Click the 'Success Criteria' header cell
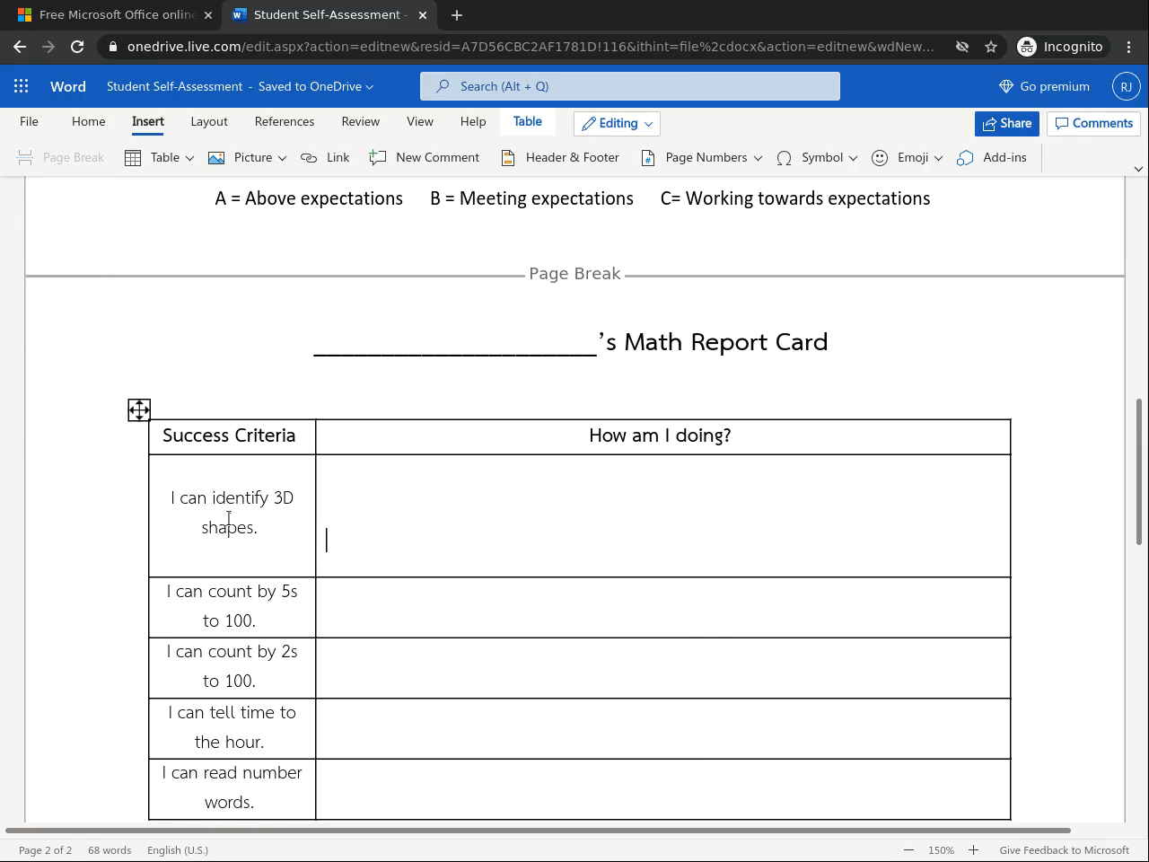1149x862 pixels. [x=232, y=436]
